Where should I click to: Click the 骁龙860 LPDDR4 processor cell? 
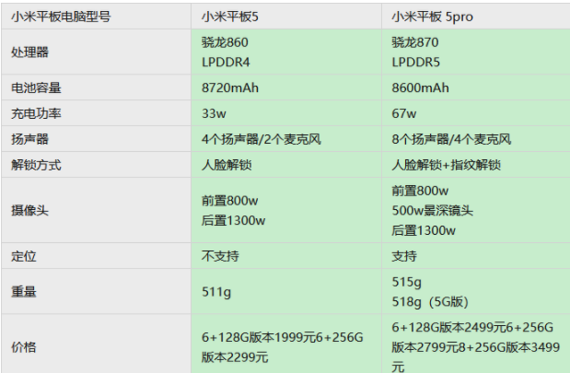click(x=227, y=52)
